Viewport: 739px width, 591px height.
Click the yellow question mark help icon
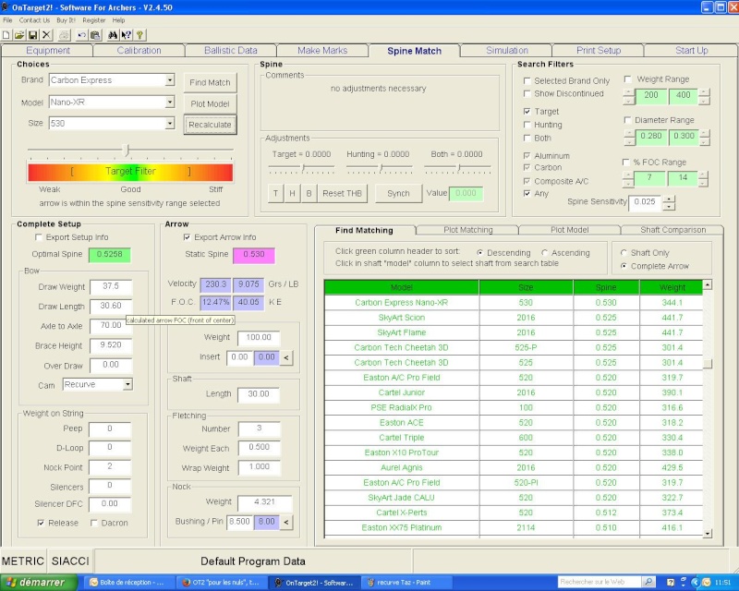(139, 35)
